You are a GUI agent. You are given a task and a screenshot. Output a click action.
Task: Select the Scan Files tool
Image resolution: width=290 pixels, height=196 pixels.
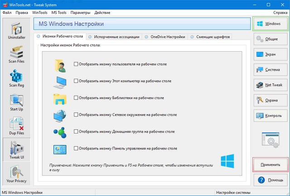16,54
